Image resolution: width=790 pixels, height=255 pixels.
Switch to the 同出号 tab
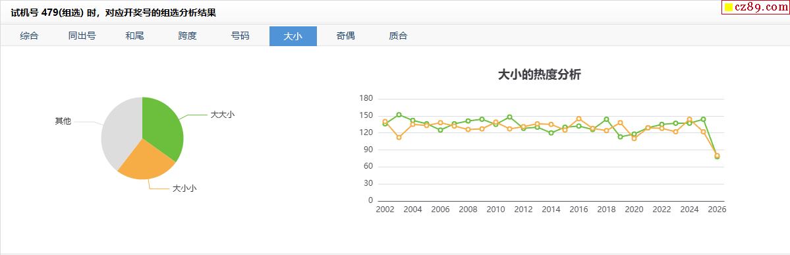coord(82,36)
